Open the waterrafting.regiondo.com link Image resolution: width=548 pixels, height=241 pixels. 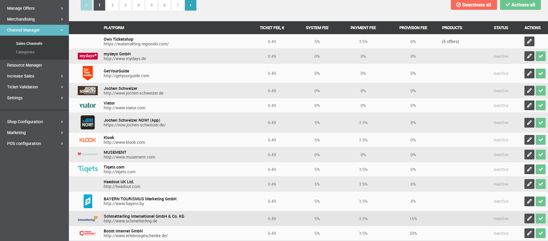click(x=136, y=44)
